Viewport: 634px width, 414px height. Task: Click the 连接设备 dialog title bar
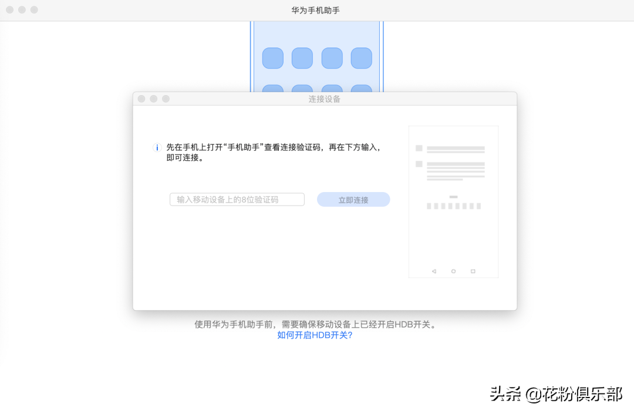point(325,99)
